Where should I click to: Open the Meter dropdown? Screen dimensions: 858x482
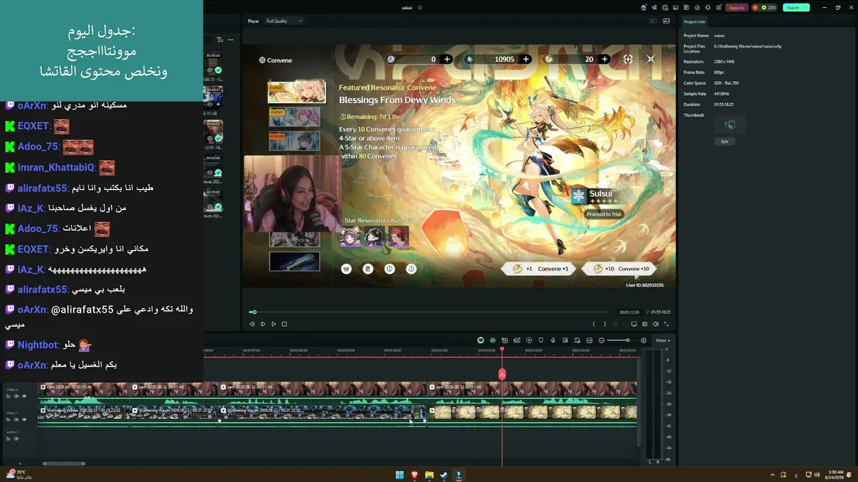click(662, 341)
